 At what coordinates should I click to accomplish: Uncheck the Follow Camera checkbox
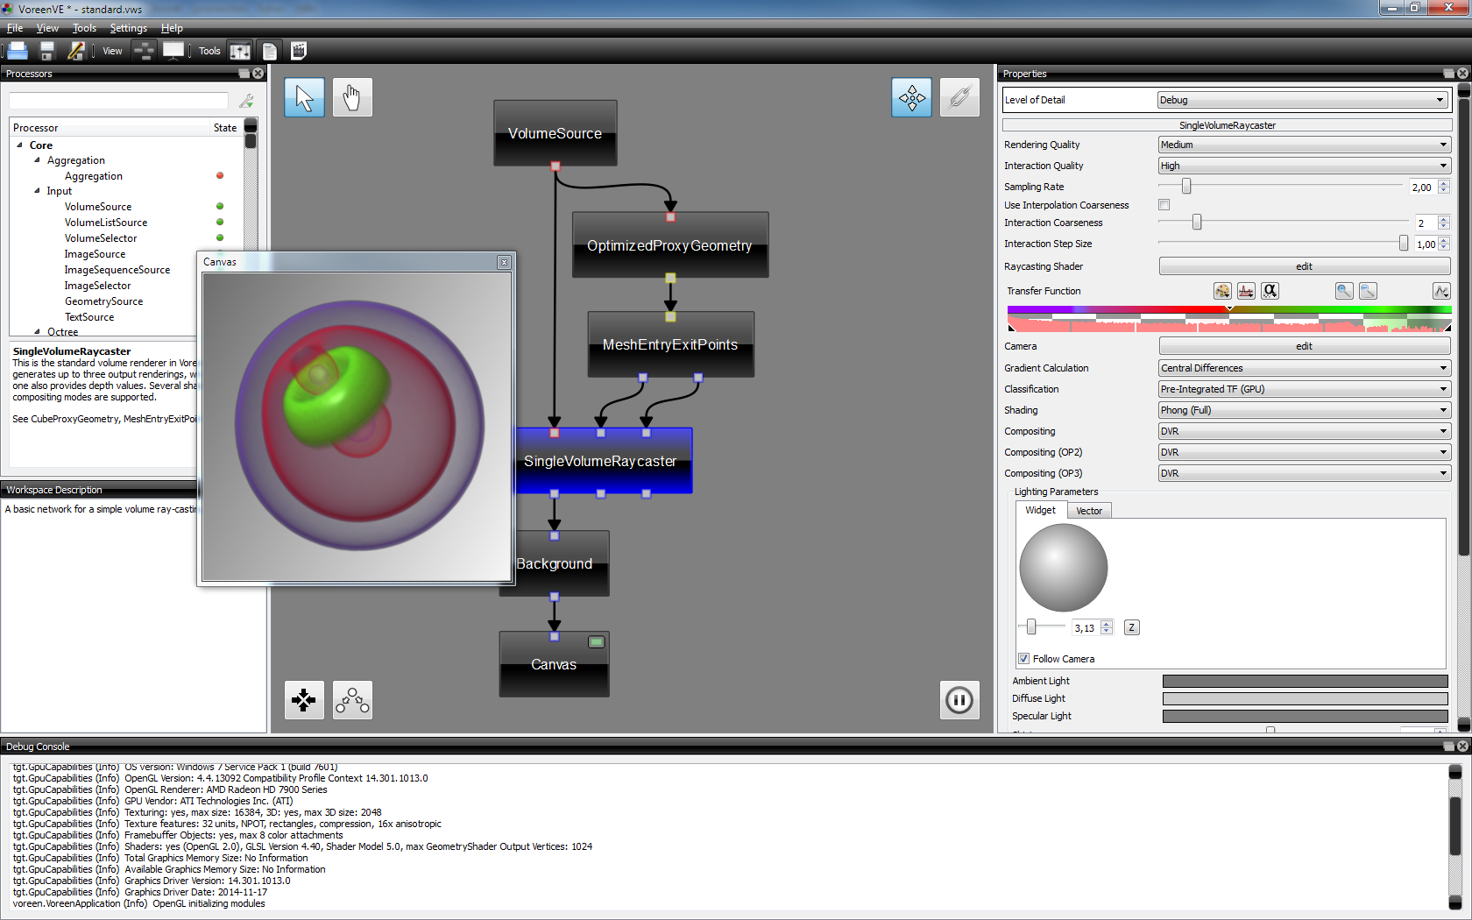[1023, 659]
